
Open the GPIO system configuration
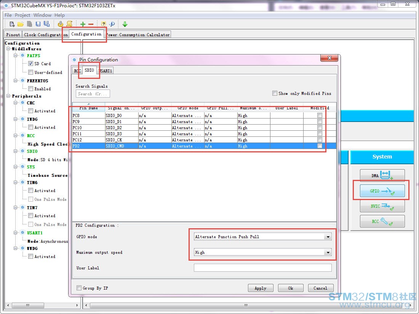(x=382, y=191)
